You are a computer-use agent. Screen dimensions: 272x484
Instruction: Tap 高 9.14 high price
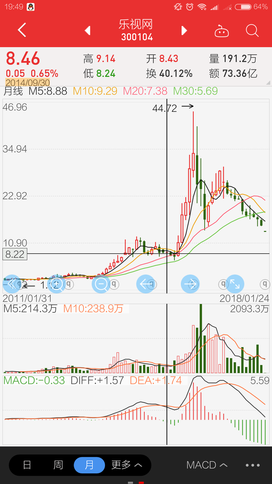pos(99,59)
